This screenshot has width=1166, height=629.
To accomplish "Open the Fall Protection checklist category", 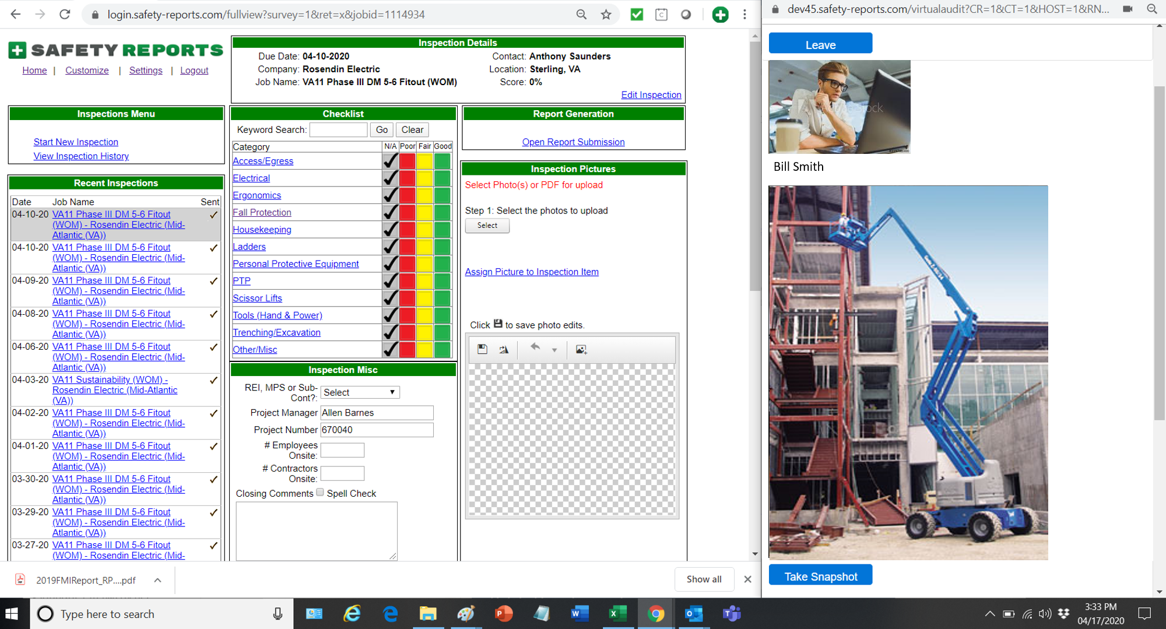I will tap(262, 212).
